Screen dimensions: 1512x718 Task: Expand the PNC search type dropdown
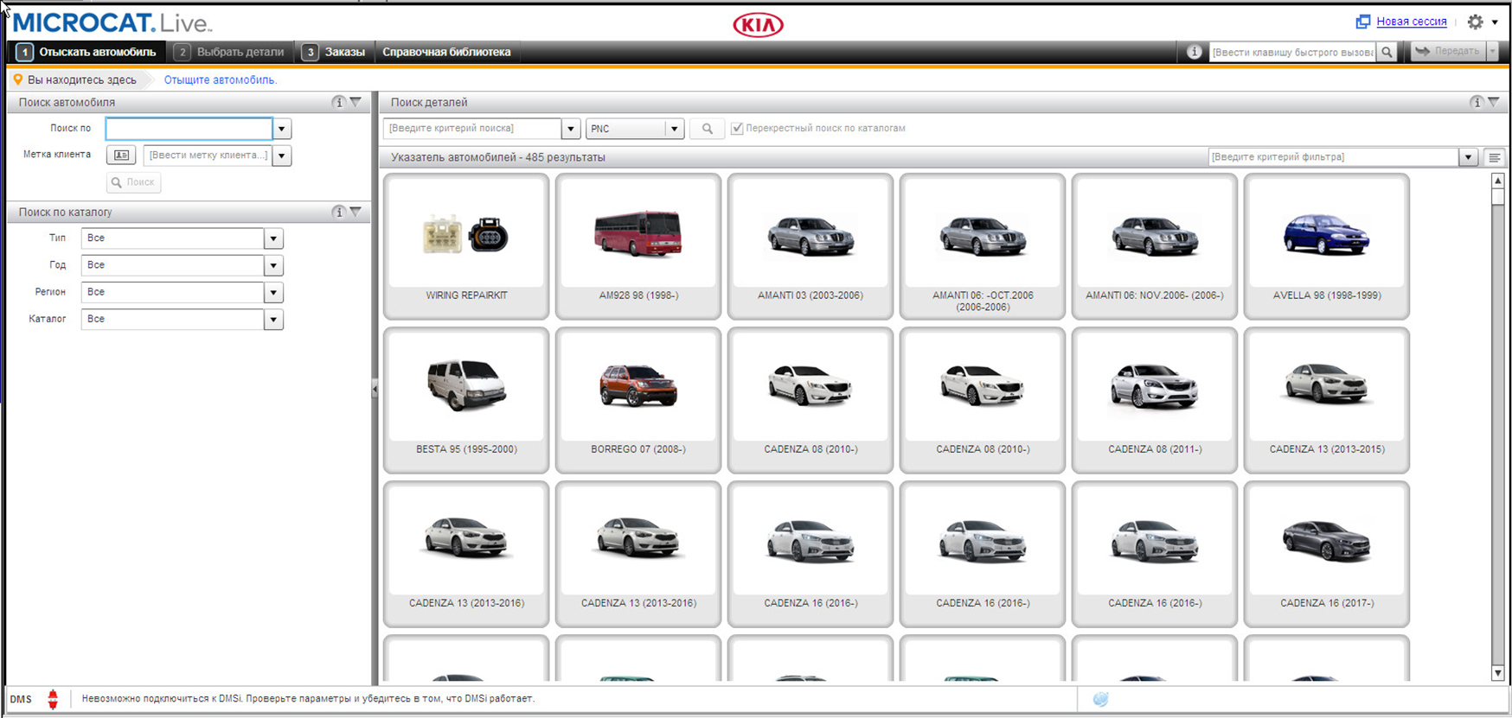tap(674, 129)
